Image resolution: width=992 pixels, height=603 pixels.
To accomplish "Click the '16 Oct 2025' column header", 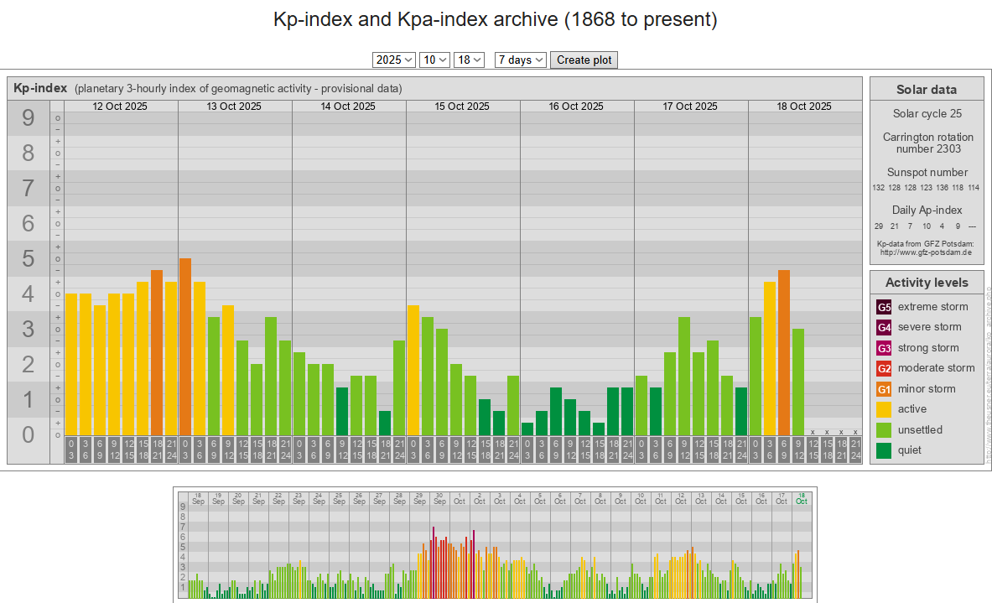I will [x=576, y=107].
